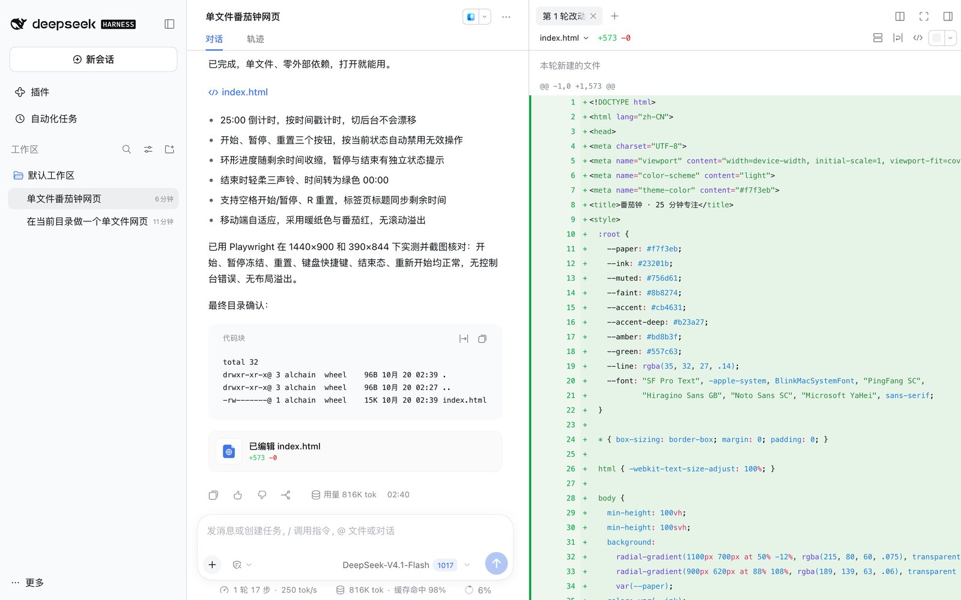Open conversation 在当前目录做一个单文件网页
Screen dimensions: 961x600
pos(93,221)
